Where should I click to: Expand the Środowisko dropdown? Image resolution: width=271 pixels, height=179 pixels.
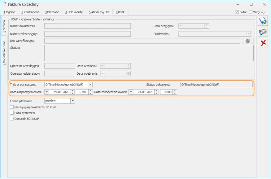point(249,34)
